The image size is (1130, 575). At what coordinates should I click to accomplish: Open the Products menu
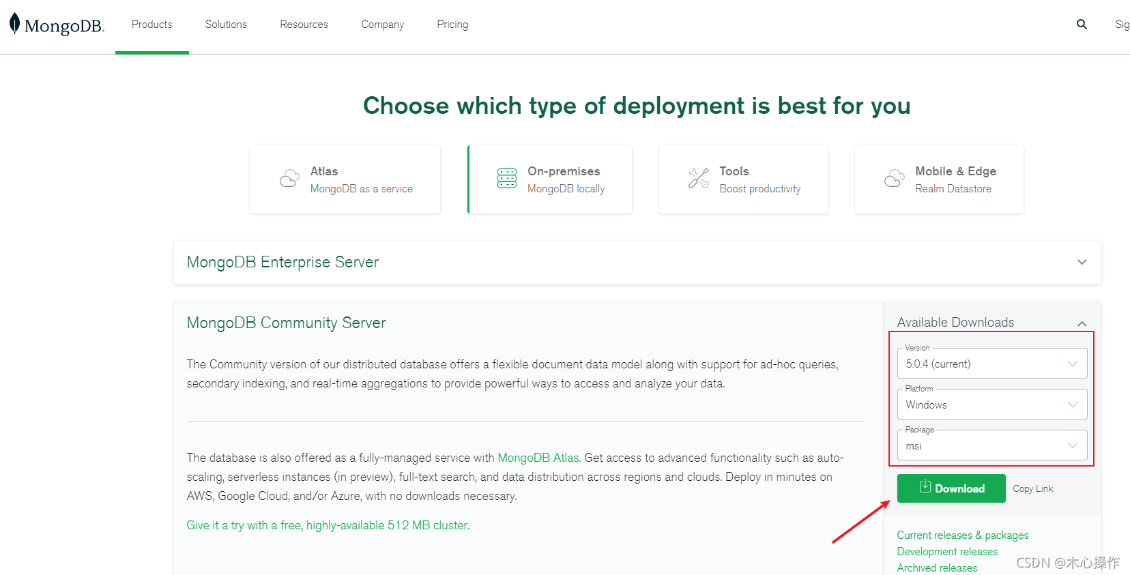pyautogui.click(x=152, y=25)
